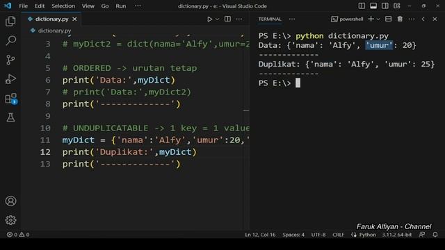
Task: Toggle the bottom panel layout
Action: click(373, 6)
